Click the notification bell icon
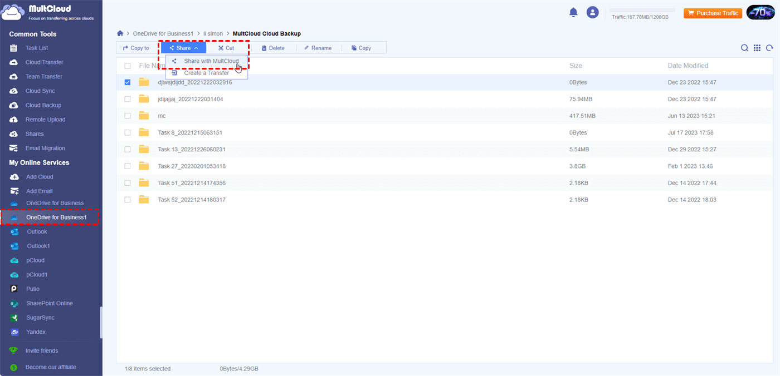780x376 pixels. 573,12
